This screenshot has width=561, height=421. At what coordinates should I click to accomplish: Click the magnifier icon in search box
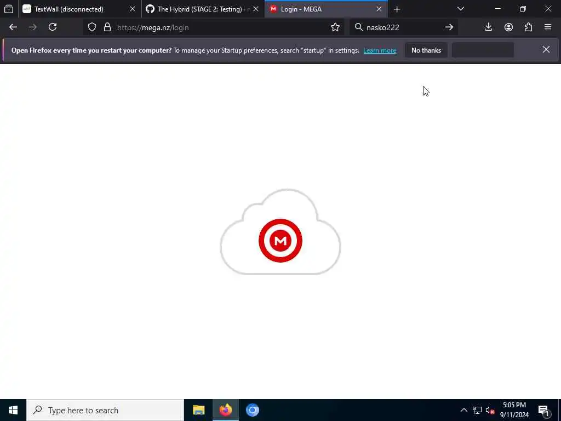click(358, 27)
